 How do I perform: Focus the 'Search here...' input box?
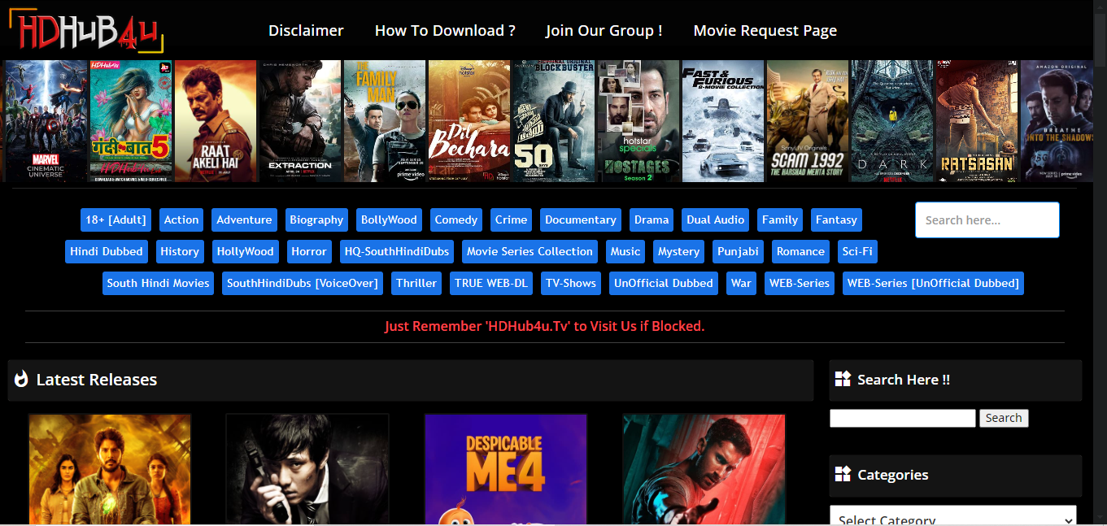pos(987,220)
